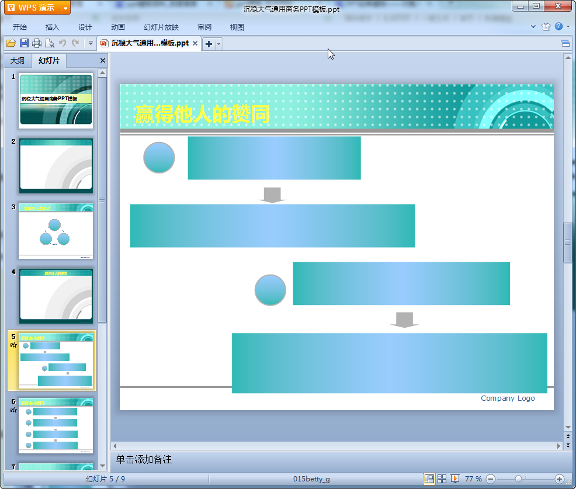The image size is (576, 489).
Task: Click the thumbnail pane scroll up arrow
Action: 102,73
